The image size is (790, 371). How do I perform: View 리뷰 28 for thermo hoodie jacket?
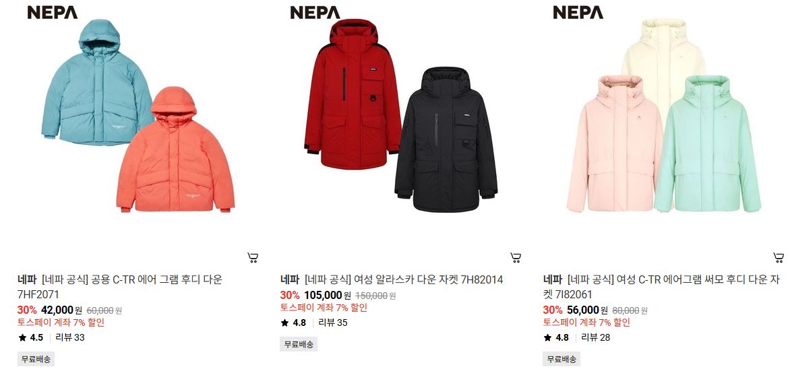(596, 338)
